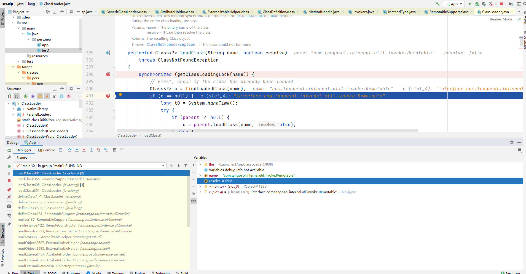Toggle Mute Breakpoints in debug sidebar
Viewport: 526px width, 274px height.
tap(9, 197)
